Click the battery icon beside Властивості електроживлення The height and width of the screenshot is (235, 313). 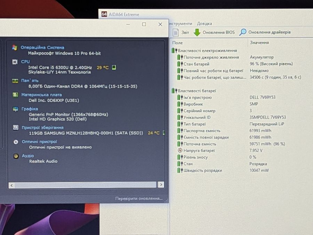pyautogui.click(x=175, y=51)
